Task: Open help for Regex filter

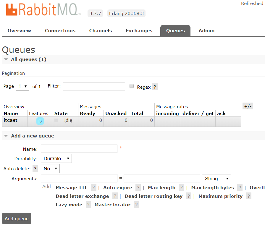Action: point(155,87)
